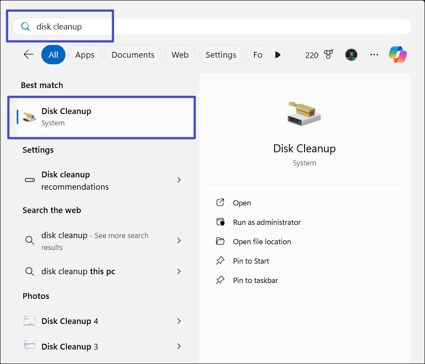The height and width of the screenshot is (364, 425).
Task: Open the Disk Cleanup 3 photo thumbnail
Action: (30, 347)
